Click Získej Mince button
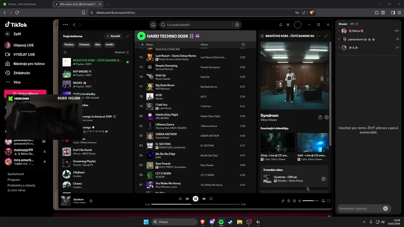 coord(25,94)
